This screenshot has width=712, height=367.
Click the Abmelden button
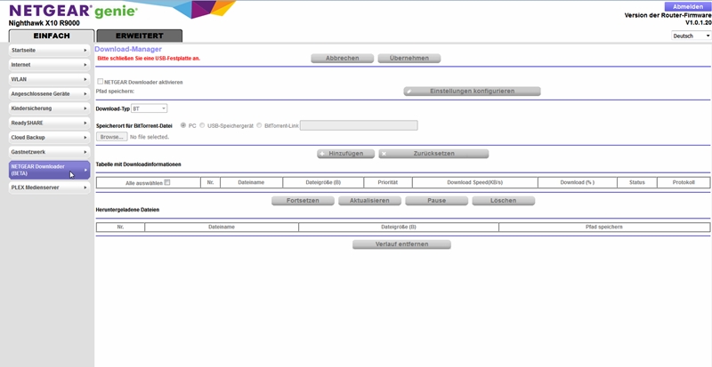tap(688, 6)
